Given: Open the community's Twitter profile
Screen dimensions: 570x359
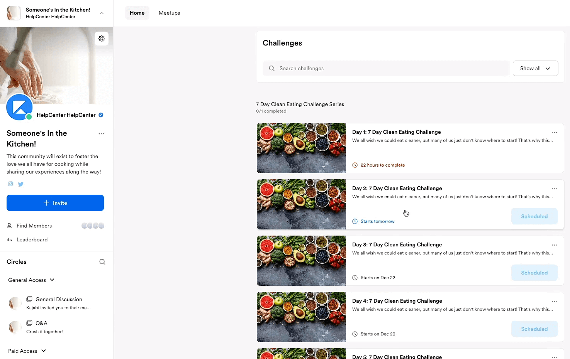Looking at the screenshot, I should click(20, 184).
